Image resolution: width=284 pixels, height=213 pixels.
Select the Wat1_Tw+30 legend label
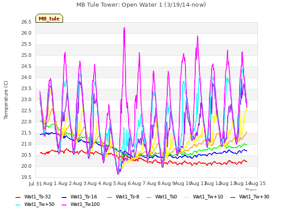254,197
